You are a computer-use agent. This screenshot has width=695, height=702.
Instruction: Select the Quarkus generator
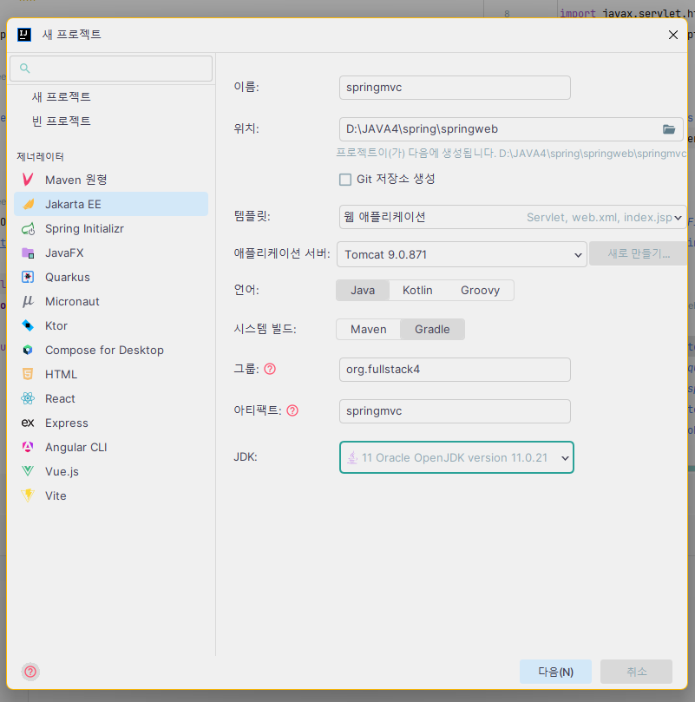[111, 277]
